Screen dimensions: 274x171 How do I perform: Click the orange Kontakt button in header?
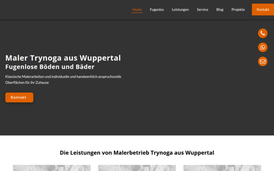click(x=263, y=10)
